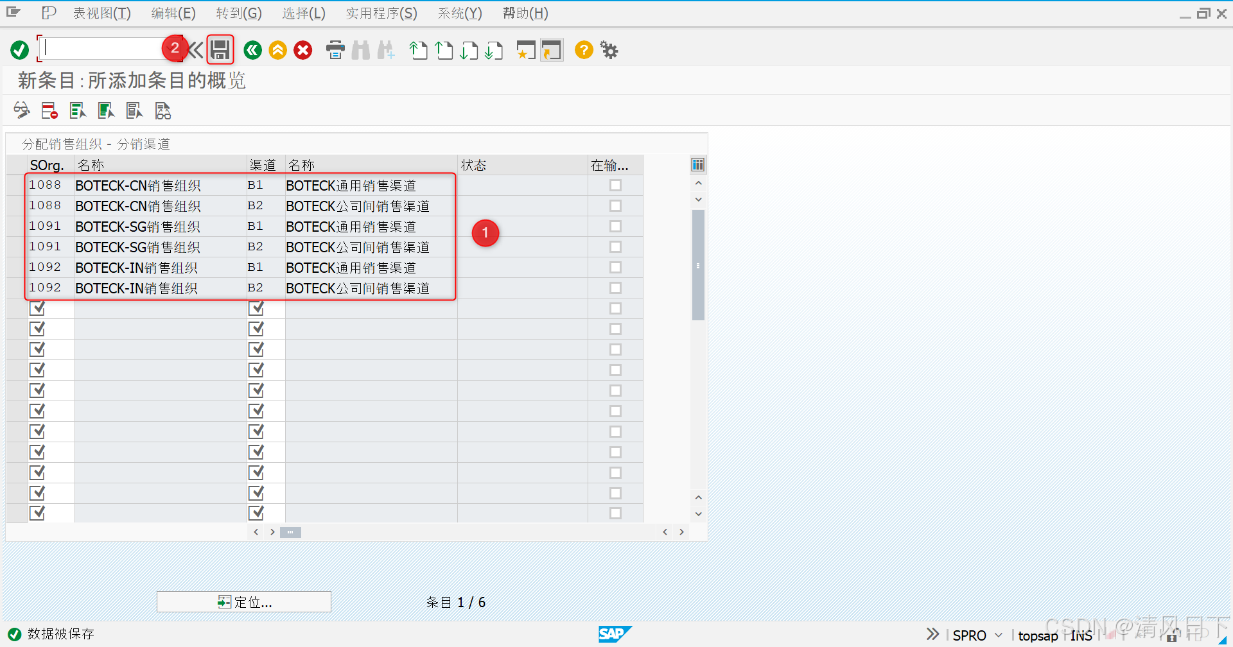Select the row selector for 1088 B1 row

[x=17, y=185]
